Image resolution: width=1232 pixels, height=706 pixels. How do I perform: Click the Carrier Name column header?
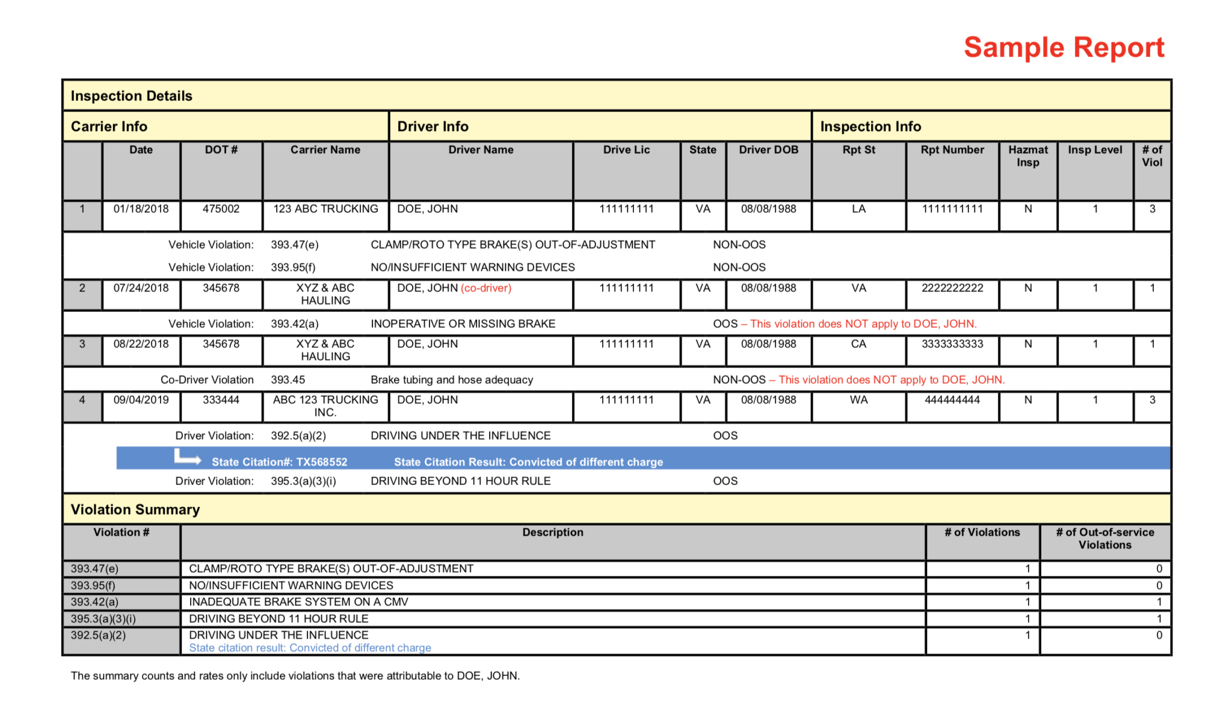tap(325, 150)
